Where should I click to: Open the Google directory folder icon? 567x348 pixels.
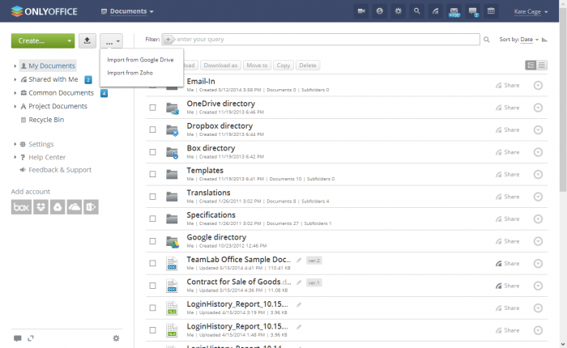click(x=172, y=241)
